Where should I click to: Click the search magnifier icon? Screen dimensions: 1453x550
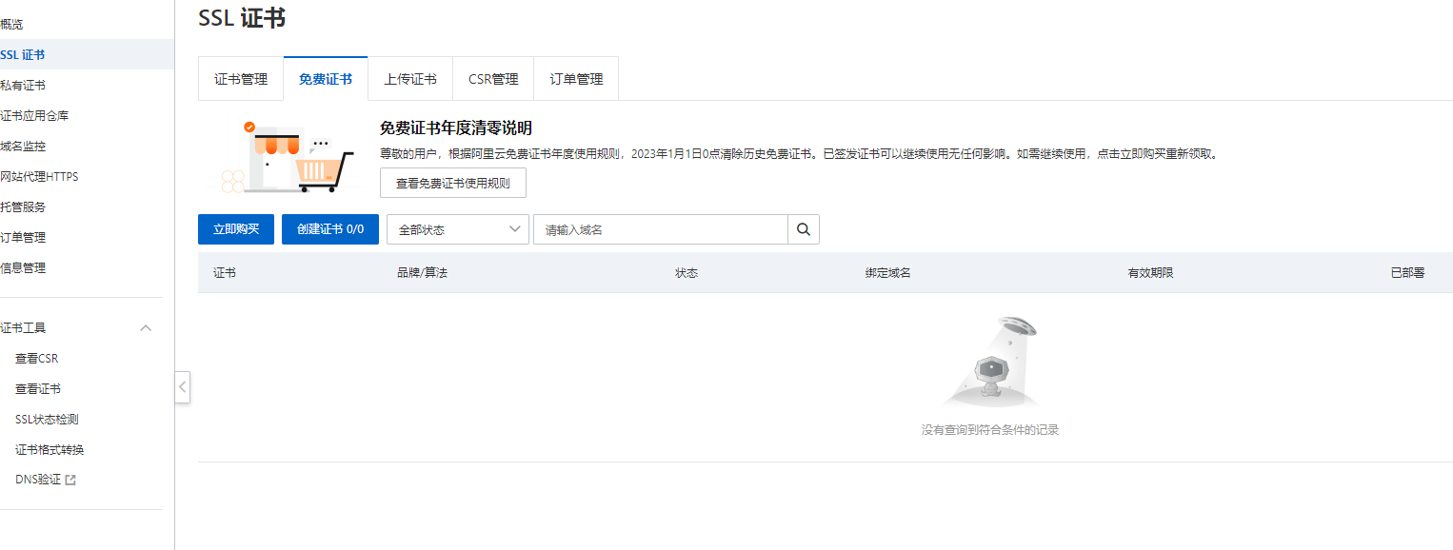pyautogui.click(x=803, y=229)
